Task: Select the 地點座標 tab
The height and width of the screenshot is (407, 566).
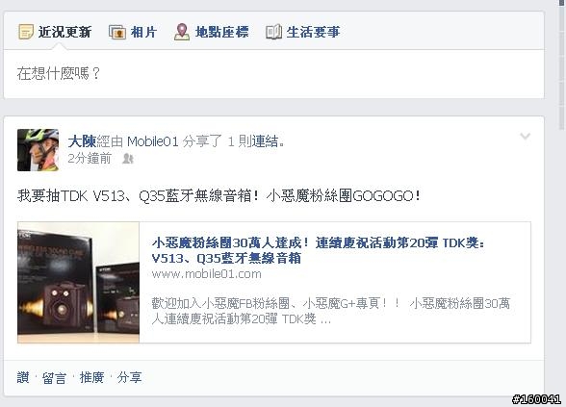Action: click(x=221, y=32)
